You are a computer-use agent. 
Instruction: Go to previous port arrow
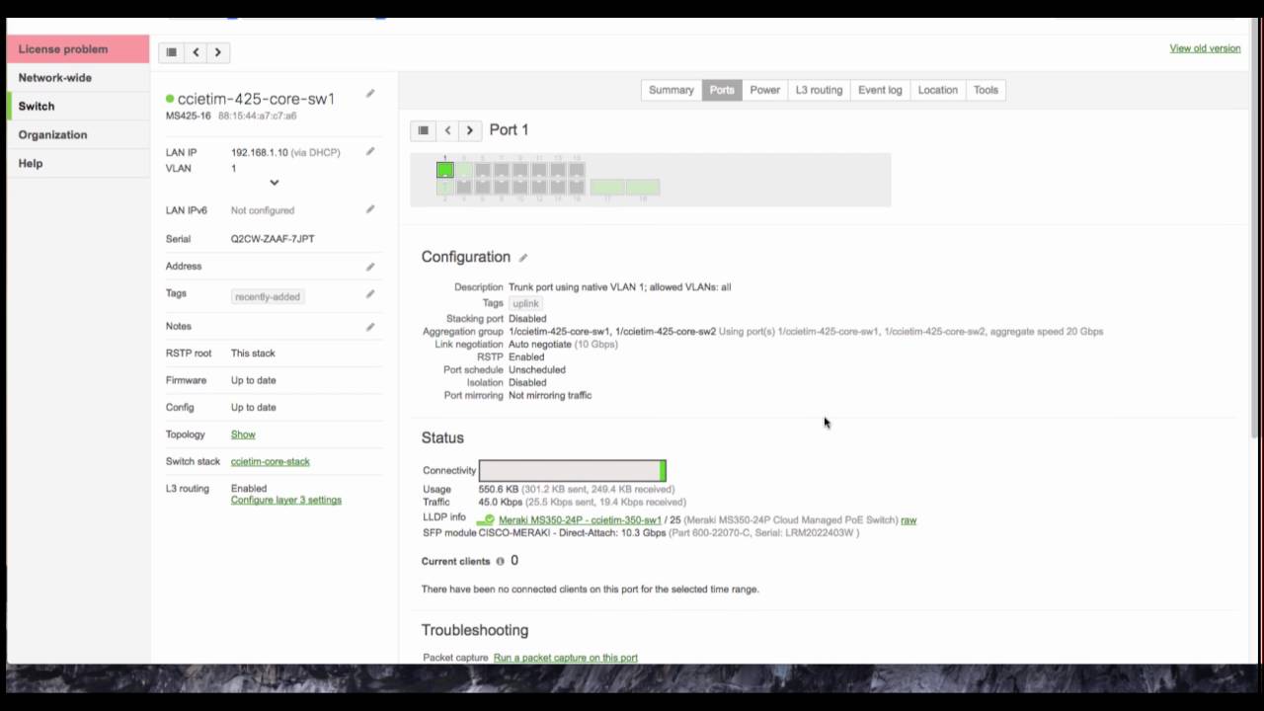tap(447, 130)
